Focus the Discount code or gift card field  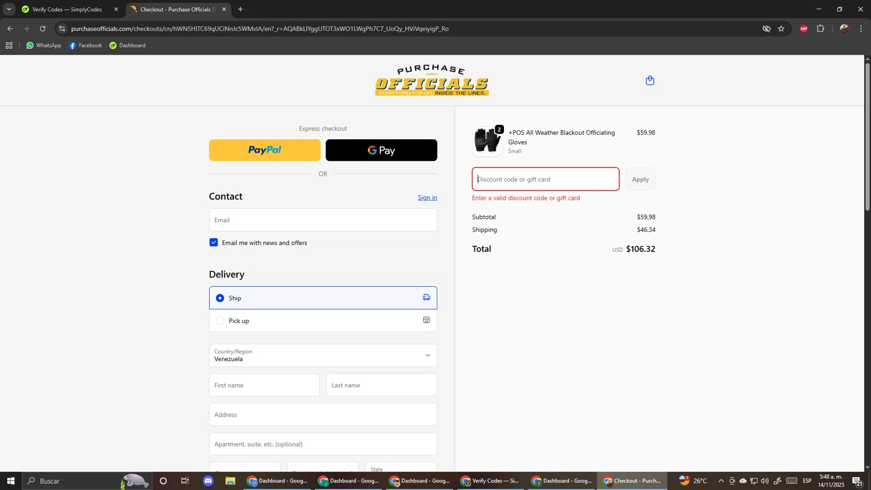coord(546,179)
